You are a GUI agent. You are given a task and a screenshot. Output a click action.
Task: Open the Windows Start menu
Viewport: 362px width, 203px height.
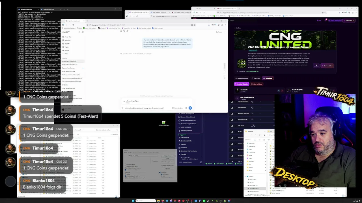[x=133, y=201]
